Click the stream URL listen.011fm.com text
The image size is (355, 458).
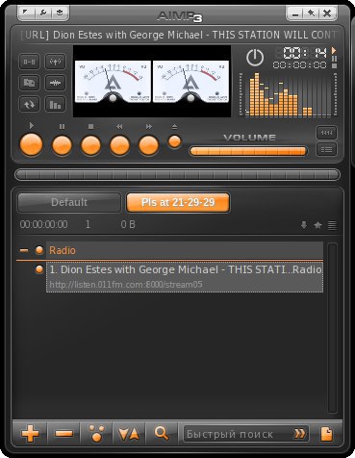(126, 285)
